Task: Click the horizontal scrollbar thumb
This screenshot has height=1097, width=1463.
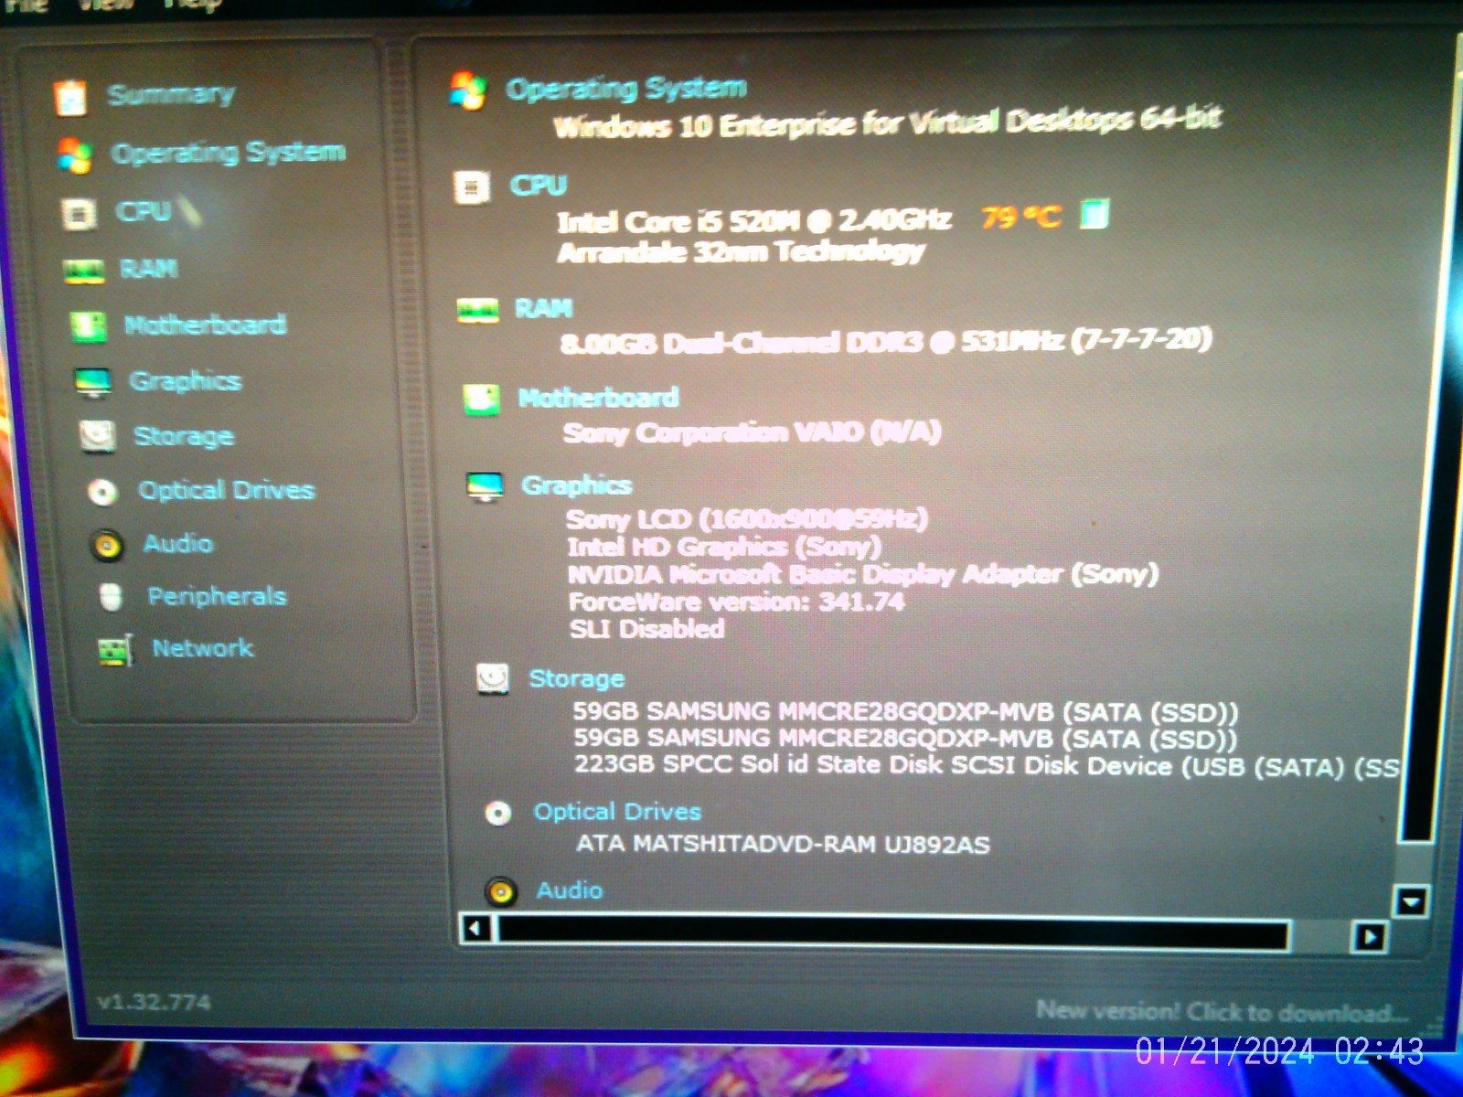Action: (893, 934)
